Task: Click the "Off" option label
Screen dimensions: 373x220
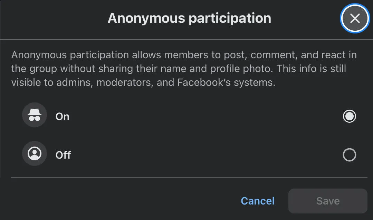Action: (63, 155)
